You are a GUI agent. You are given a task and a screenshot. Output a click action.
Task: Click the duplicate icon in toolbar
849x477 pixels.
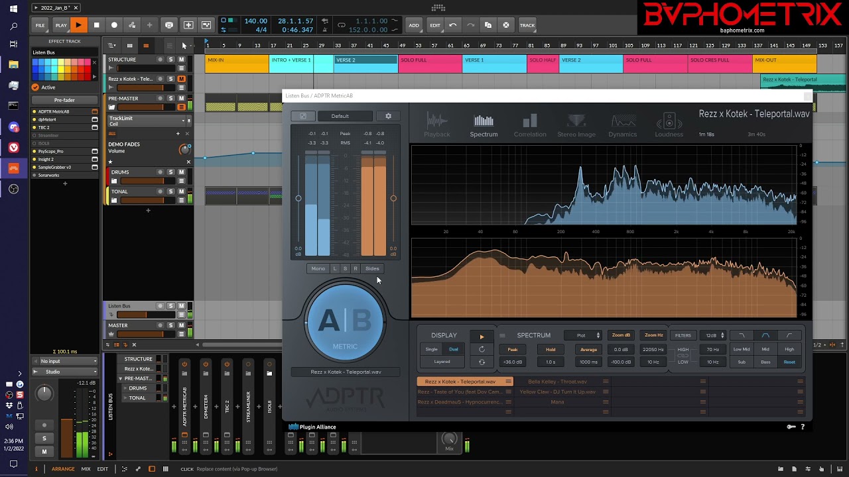pos(488,25)
